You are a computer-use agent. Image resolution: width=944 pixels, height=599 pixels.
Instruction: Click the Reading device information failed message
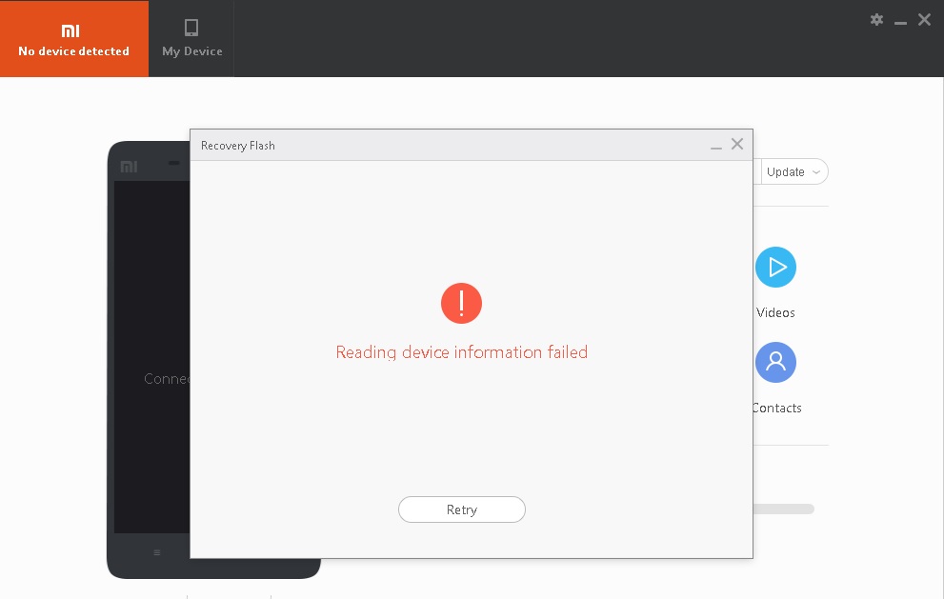(x=461, y=352)
